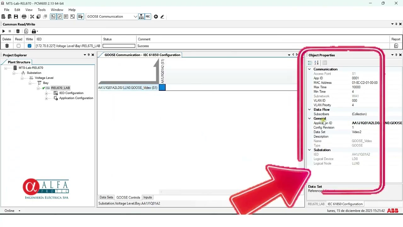403x227 pixels.
Task: Open the Report icon for REL670_LAB row
Action: tap(396, 46)
